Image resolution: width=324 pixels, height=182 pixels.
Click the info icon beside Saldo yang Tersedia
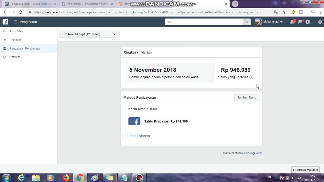tap(251, 77)
